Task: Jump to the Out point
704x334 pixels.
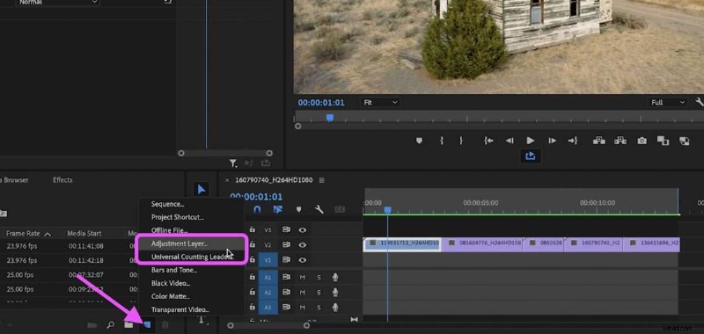Action: pos(573,141)
